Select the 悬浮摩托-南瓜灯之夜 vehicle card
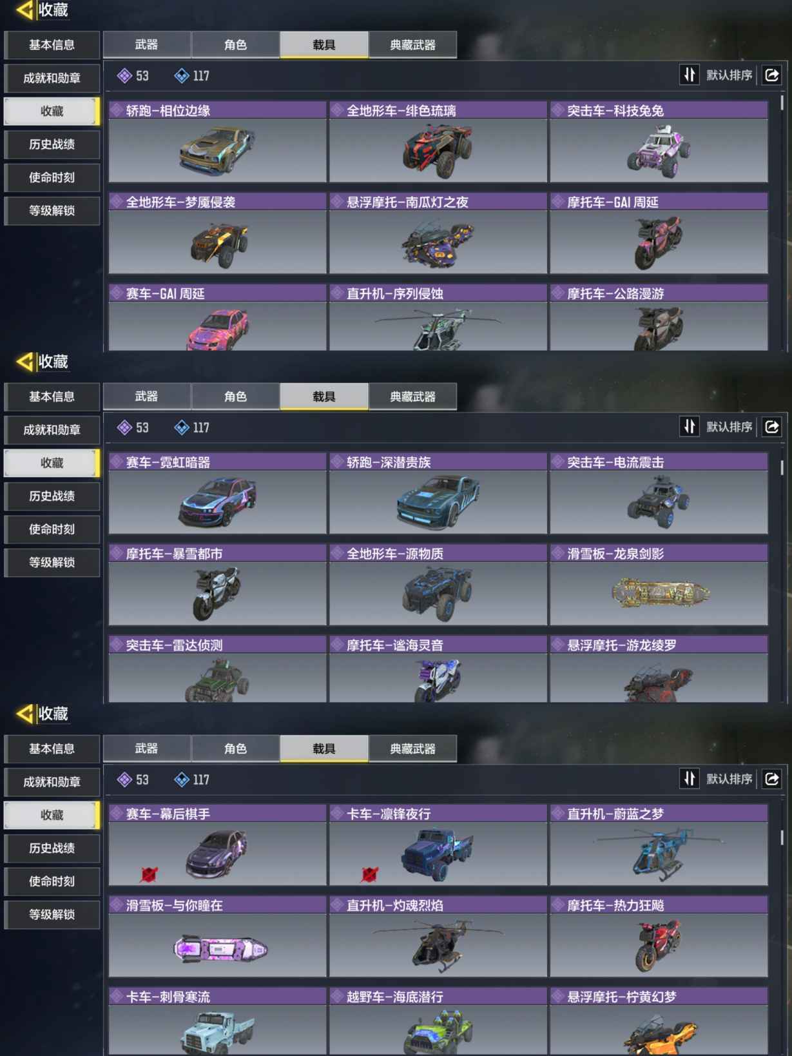The width and height of the screenshot is (792, 1056). 438,233
